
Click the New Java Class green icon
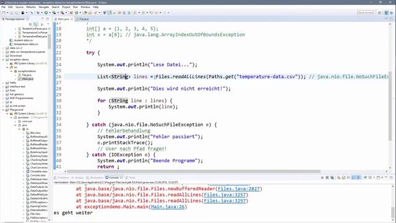77,12
